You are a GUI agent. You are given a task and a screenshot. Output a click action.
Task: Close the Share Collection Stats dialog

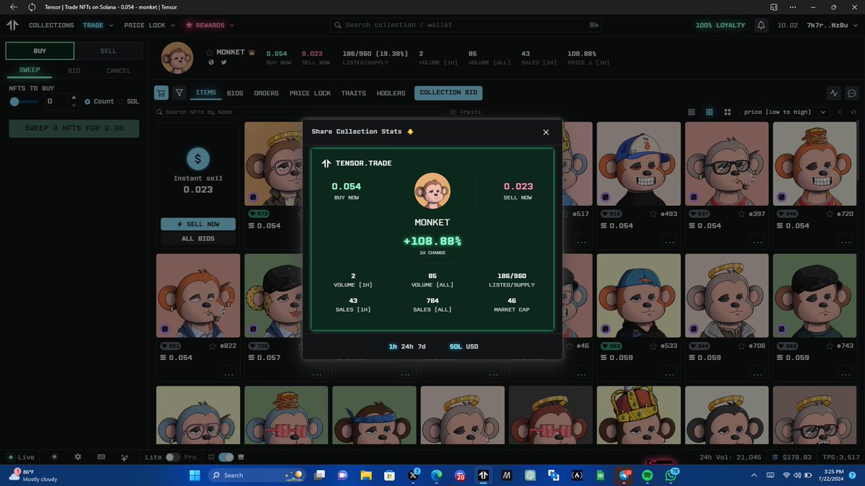coord(546,132)
